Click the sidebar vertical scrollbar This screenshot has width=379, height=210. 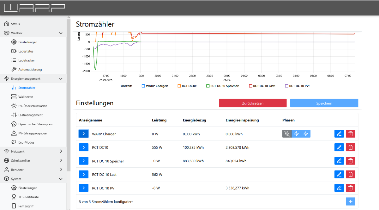tap(68, 95)
